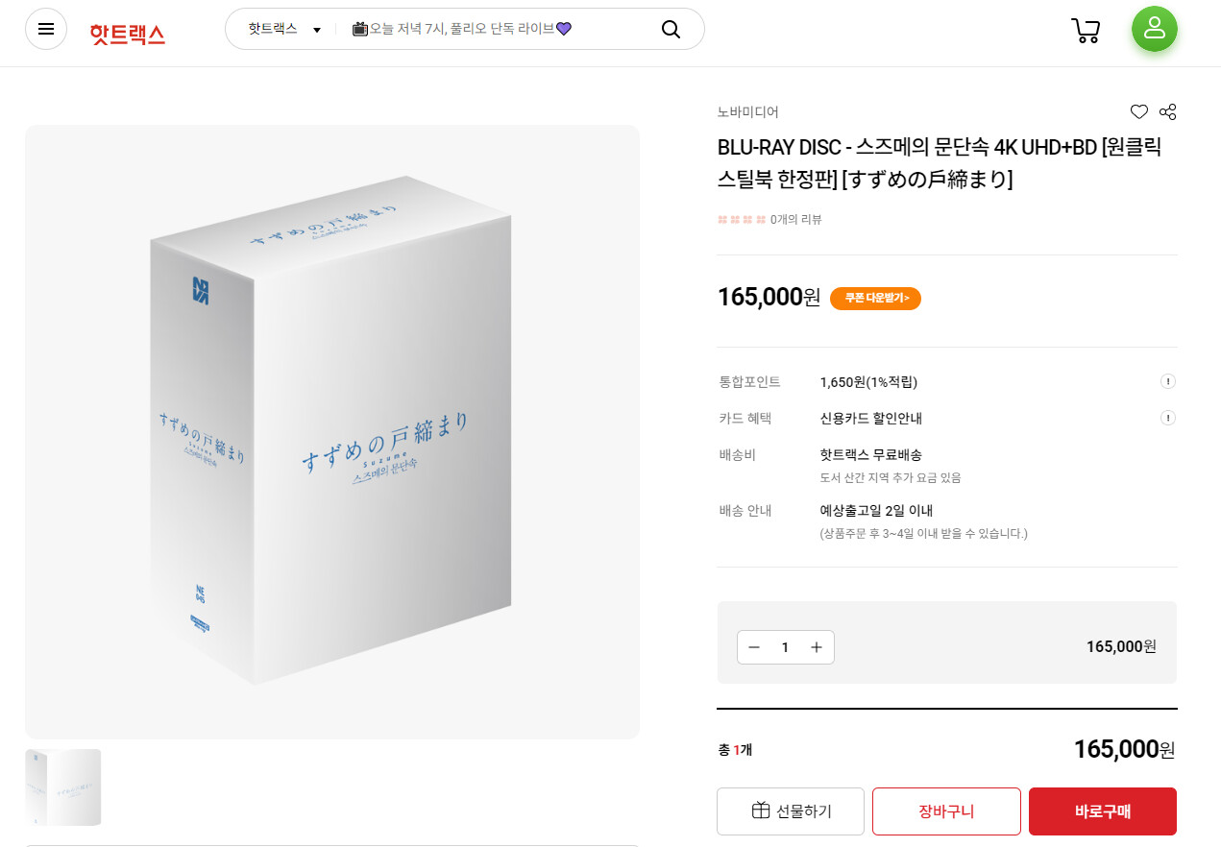Image resolution: width=1221 pixels, height=847 pixels.
Task: Add product to wishlist with heart icon
Action: click(1139, 112)
